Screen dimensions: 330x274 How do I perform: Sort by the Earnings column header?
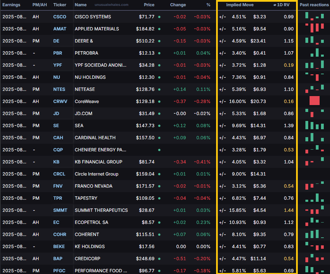[11, 4]
